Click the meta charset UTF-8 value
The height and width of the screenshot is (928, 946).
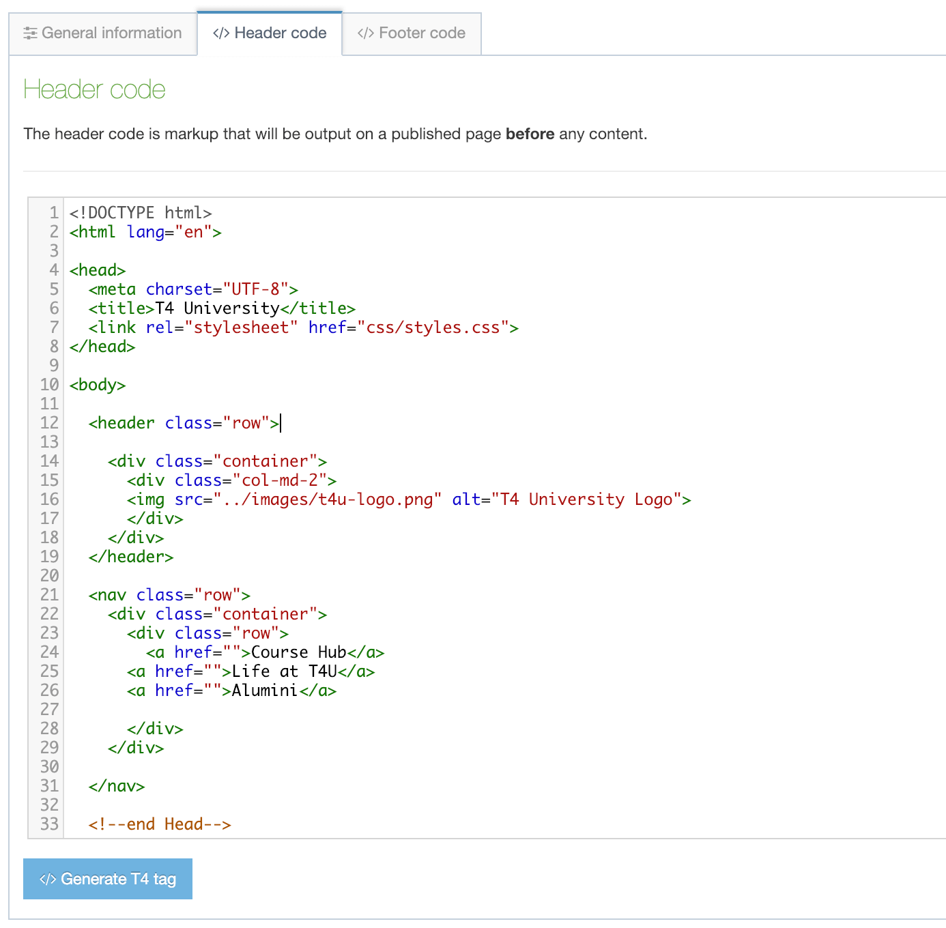click(255, 289)
